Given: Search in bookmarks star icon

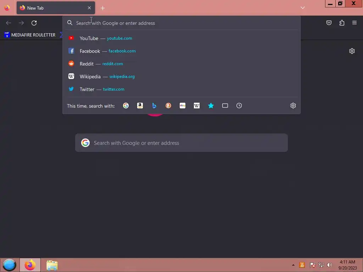Looking at the screenshot, I should tap(211, 106).
